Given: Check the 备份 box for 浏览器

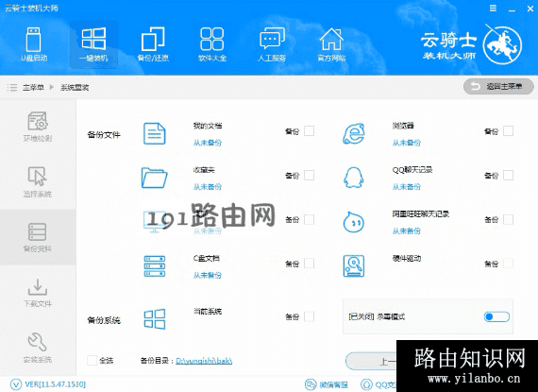Looking at the screenshot, I should click(508, 131).
